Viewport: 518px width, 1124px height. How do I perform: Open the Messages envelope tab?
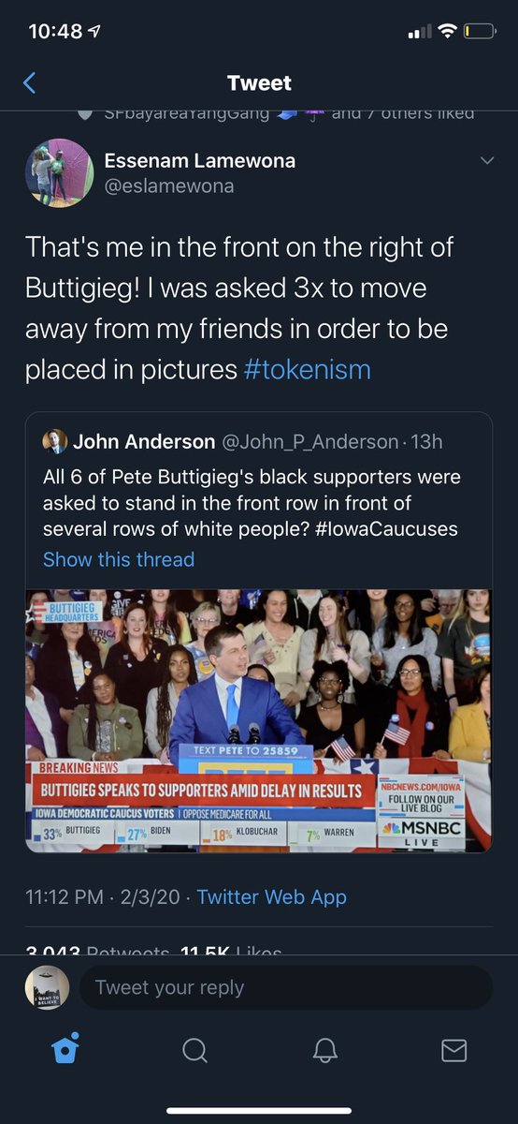pos(453,1051)
